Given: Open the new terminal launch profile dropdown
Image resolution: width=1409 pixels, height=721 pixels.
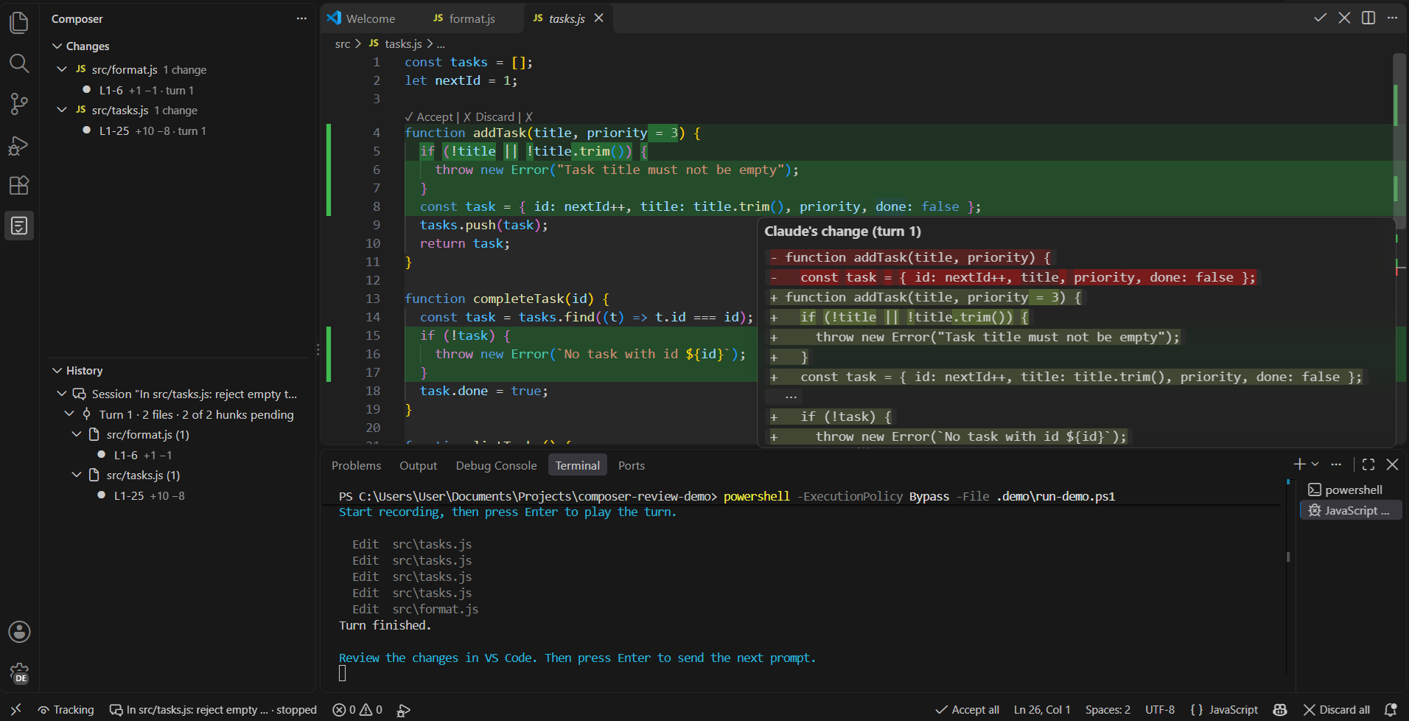Looking at the screenshot, I should point(1315,464).
